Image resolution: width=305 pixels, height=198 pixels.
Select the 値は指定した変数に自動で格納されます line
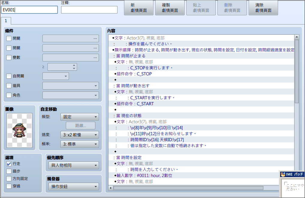[x=202, y=146]
